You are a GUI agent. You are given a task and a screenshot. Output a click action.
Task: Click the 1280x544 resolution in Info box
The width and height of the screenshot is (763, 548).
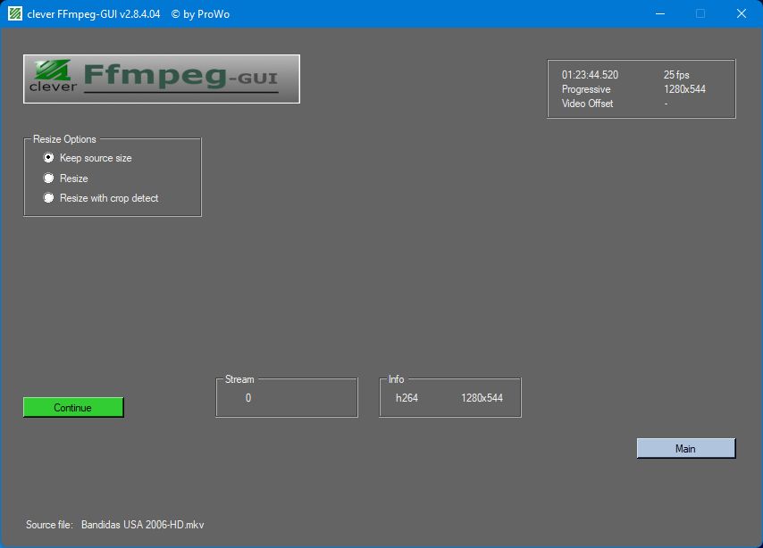(x=482, y=398)
